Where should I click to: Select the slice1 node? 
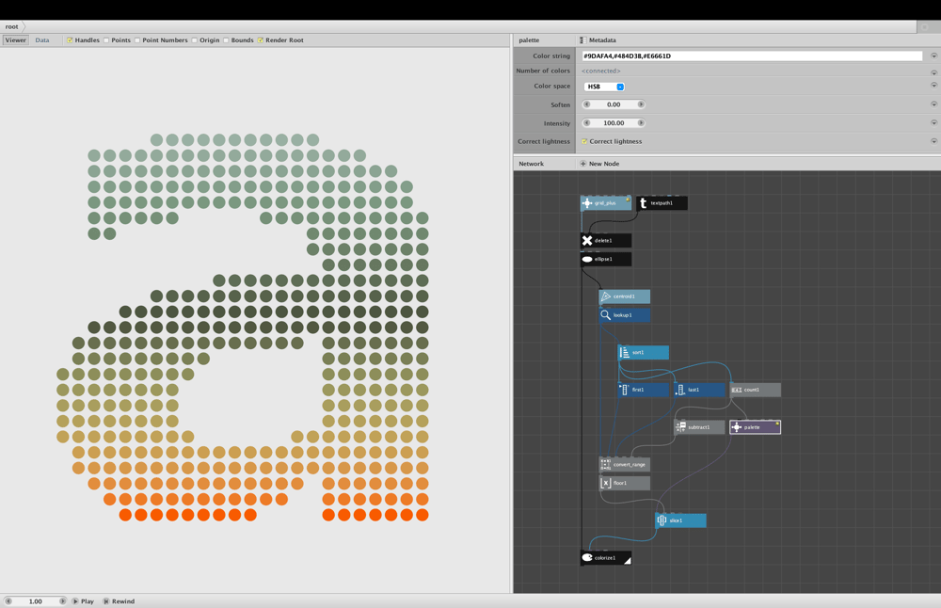[x=680, y=520]
